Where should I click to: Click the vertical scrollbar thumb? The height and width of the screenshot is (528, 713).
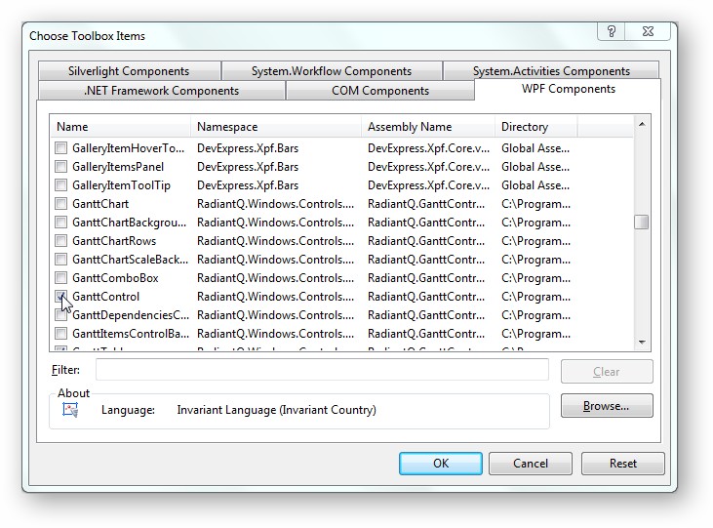(641, 222)
